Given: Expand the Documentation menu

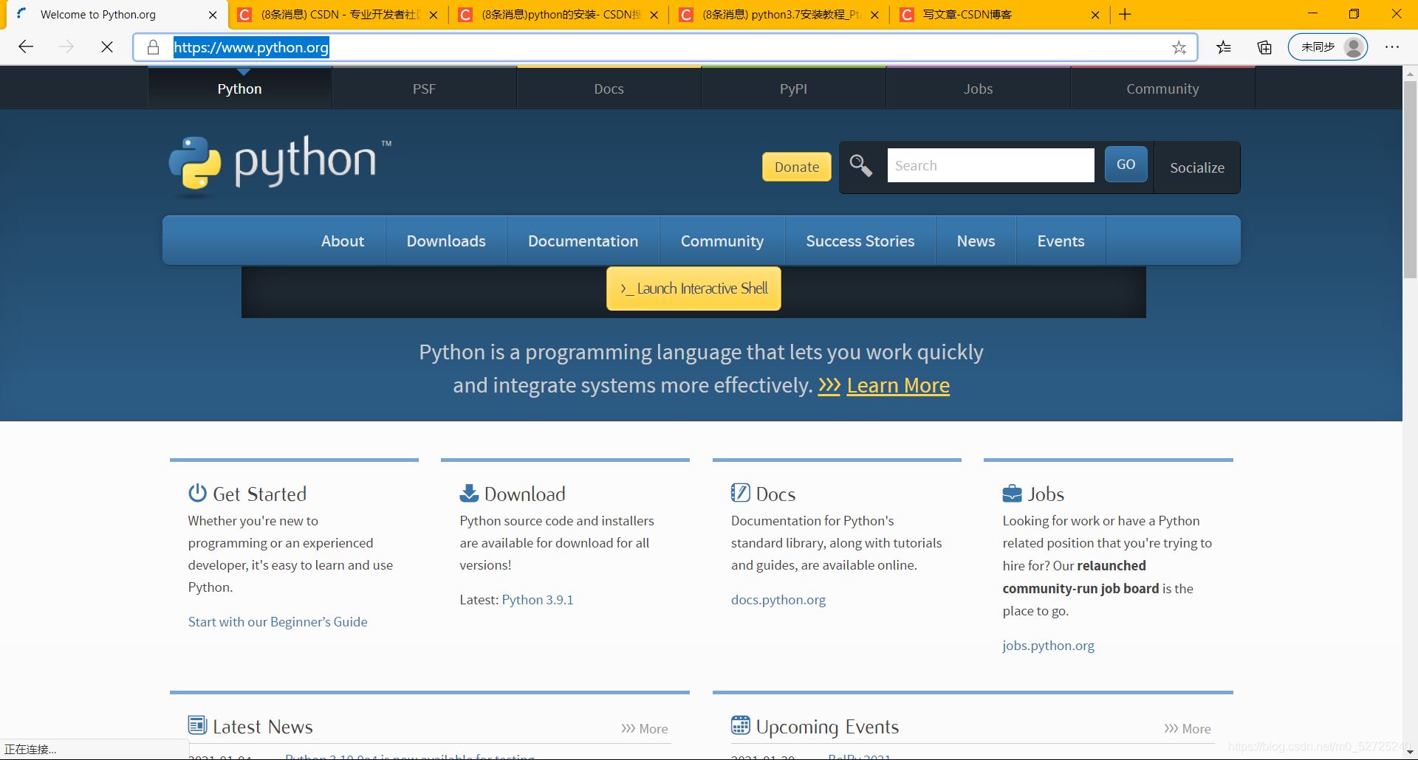Looking at the screenshot, I should point(583,241).
